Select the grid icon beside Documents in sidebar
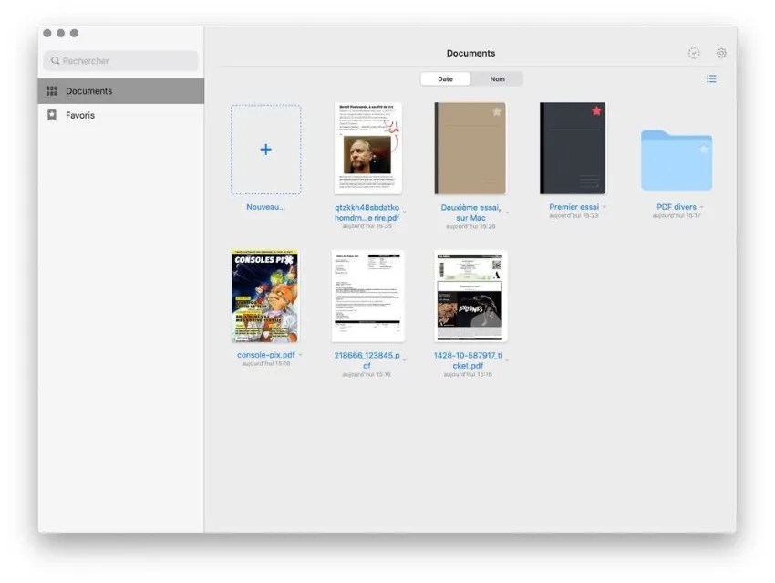 pos(52,90)
